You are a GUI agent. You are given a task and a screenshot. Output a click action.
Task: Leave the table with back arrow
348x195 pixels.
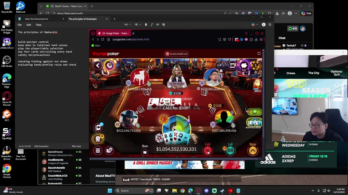(x=98, y=65)
